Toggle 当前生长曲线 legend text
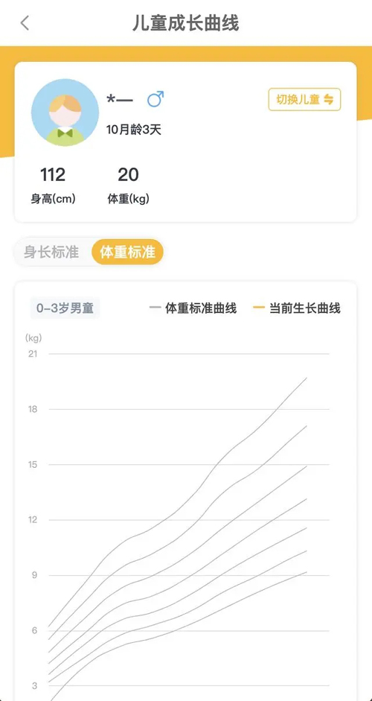 point(305,308)
